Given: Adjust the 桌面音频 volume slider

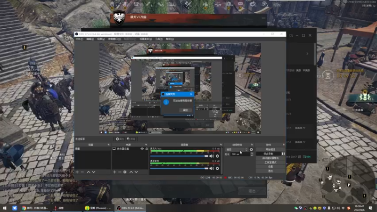Looking at the screenshot, I should [179, 169].
